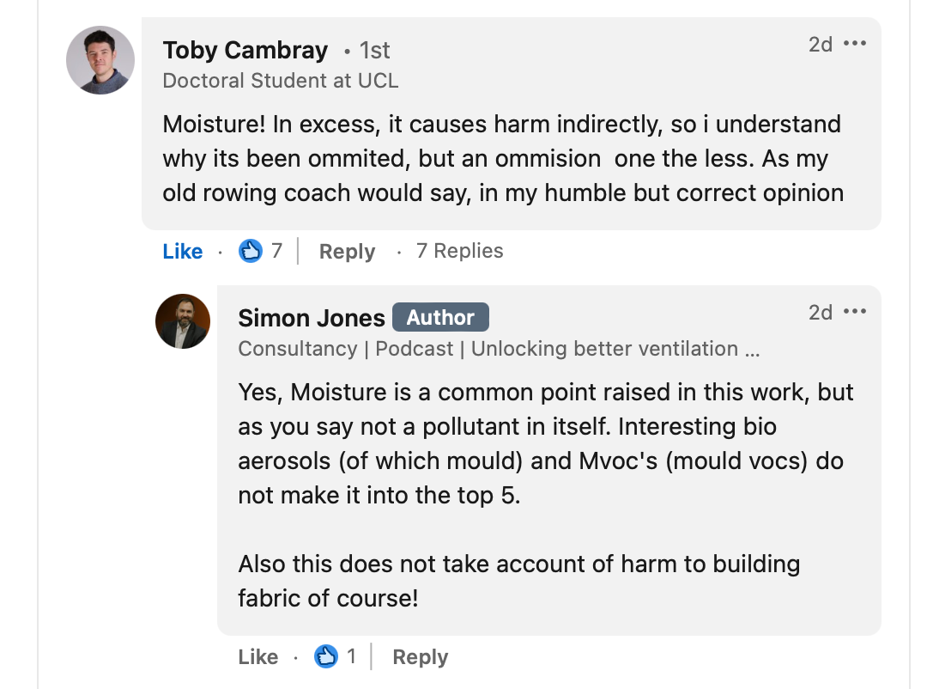The image size is (927, 689).
Task: Reply to Simon Jones's comment
Action: click(x=421, y=656)
